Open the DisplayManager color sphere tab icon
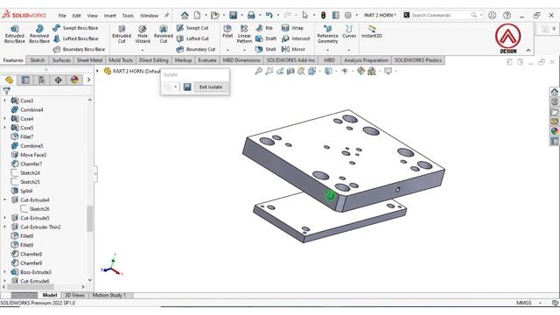The height and width of the screenshot is (315, 560). pyautogui.click(x=74, y=80)
